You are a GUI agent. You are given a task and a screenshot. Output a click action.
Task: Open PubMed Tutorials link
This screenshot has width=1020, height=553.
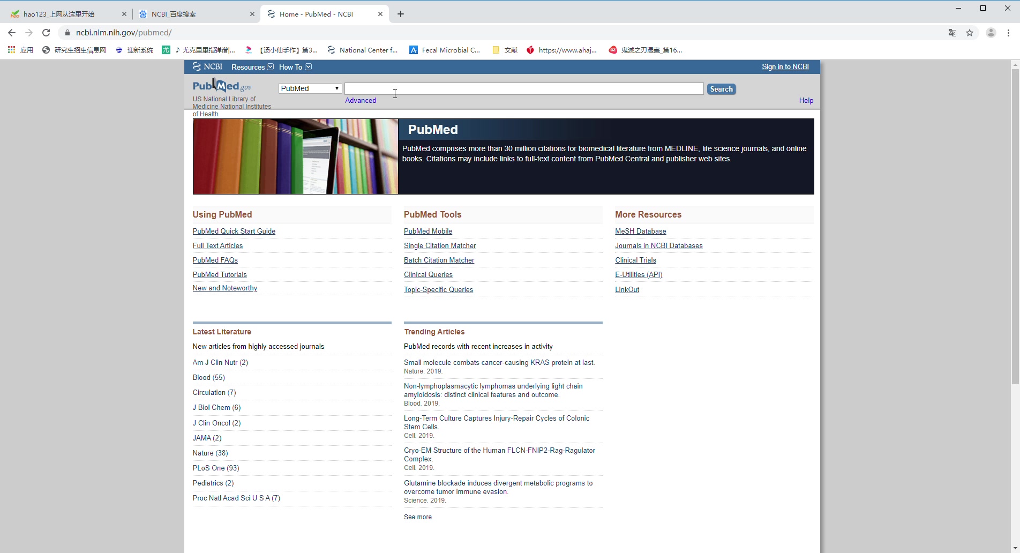pyautogui.click(x=220, y=274)
